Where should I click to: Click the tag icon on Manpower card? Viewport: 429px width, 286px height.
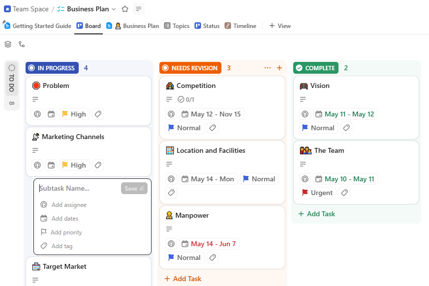[212, 257]
